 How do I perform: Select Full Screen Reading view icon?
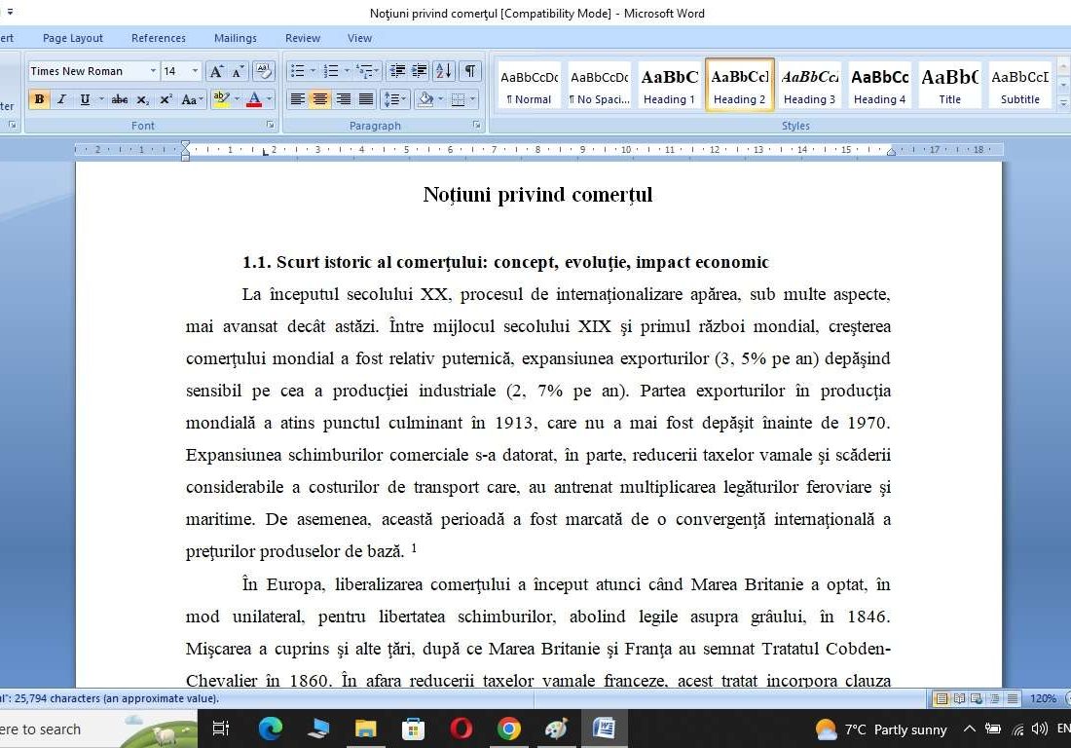point(959,698)
